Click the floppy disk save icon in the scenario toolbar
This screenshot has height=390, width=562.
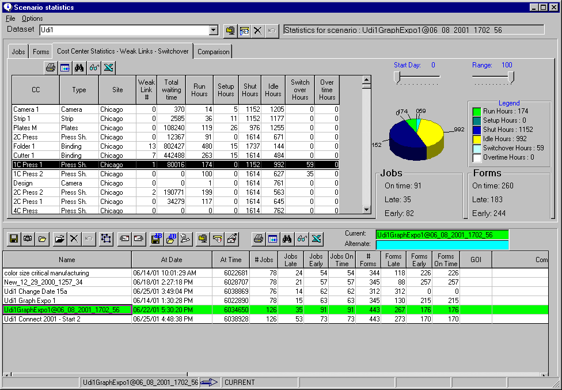13,238
